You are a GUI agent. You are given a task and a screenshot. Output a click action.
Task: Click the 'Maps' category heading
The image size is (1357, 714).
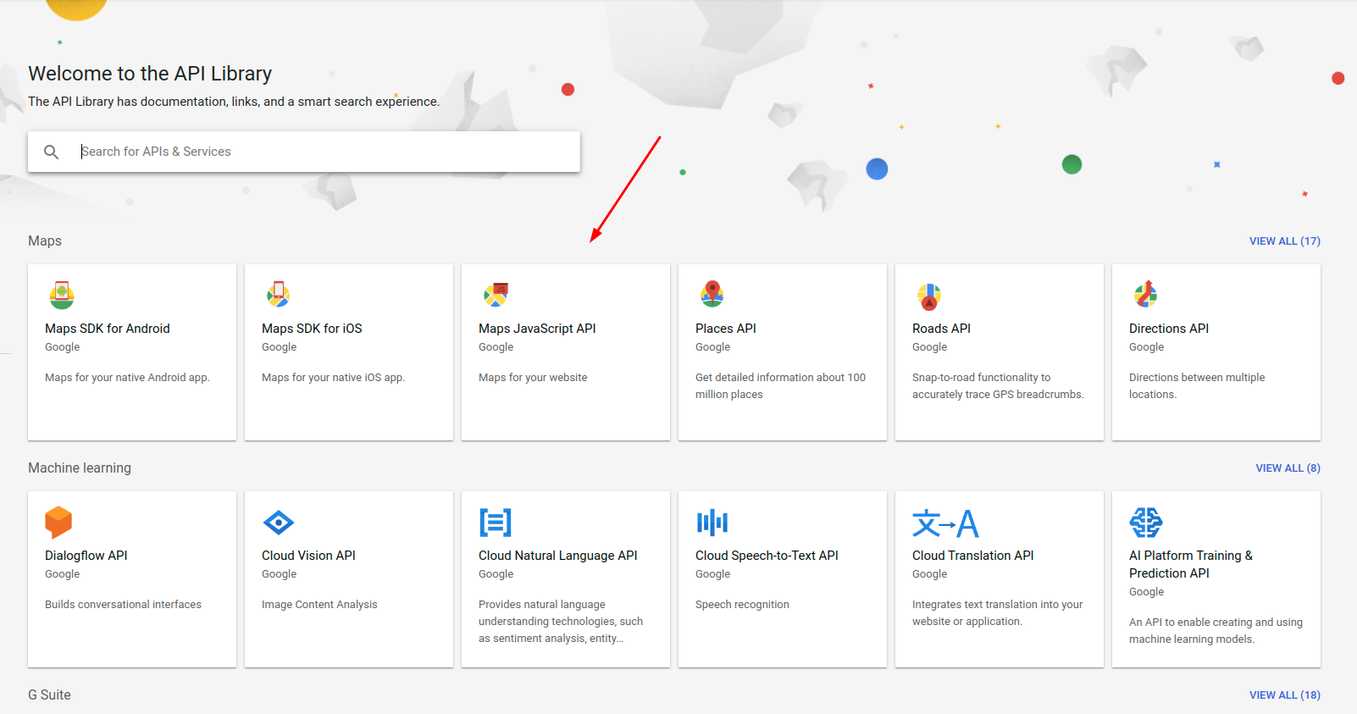(45, 241)
